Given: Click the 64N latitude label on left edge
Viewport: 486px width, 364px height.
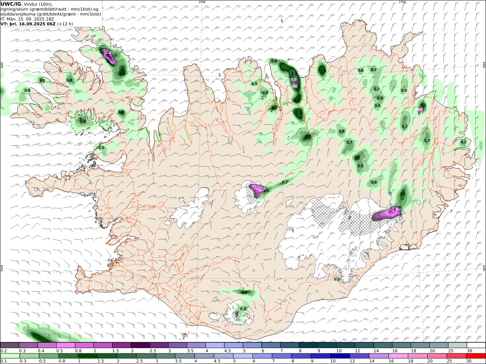Looking at the screenshot, I should pyautogui.click(x=2, y=268).
